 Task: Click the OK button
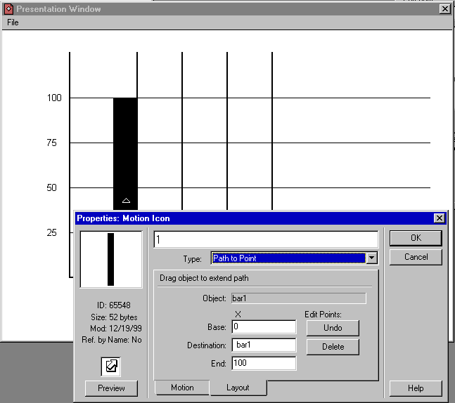click(x=416, y=238)
